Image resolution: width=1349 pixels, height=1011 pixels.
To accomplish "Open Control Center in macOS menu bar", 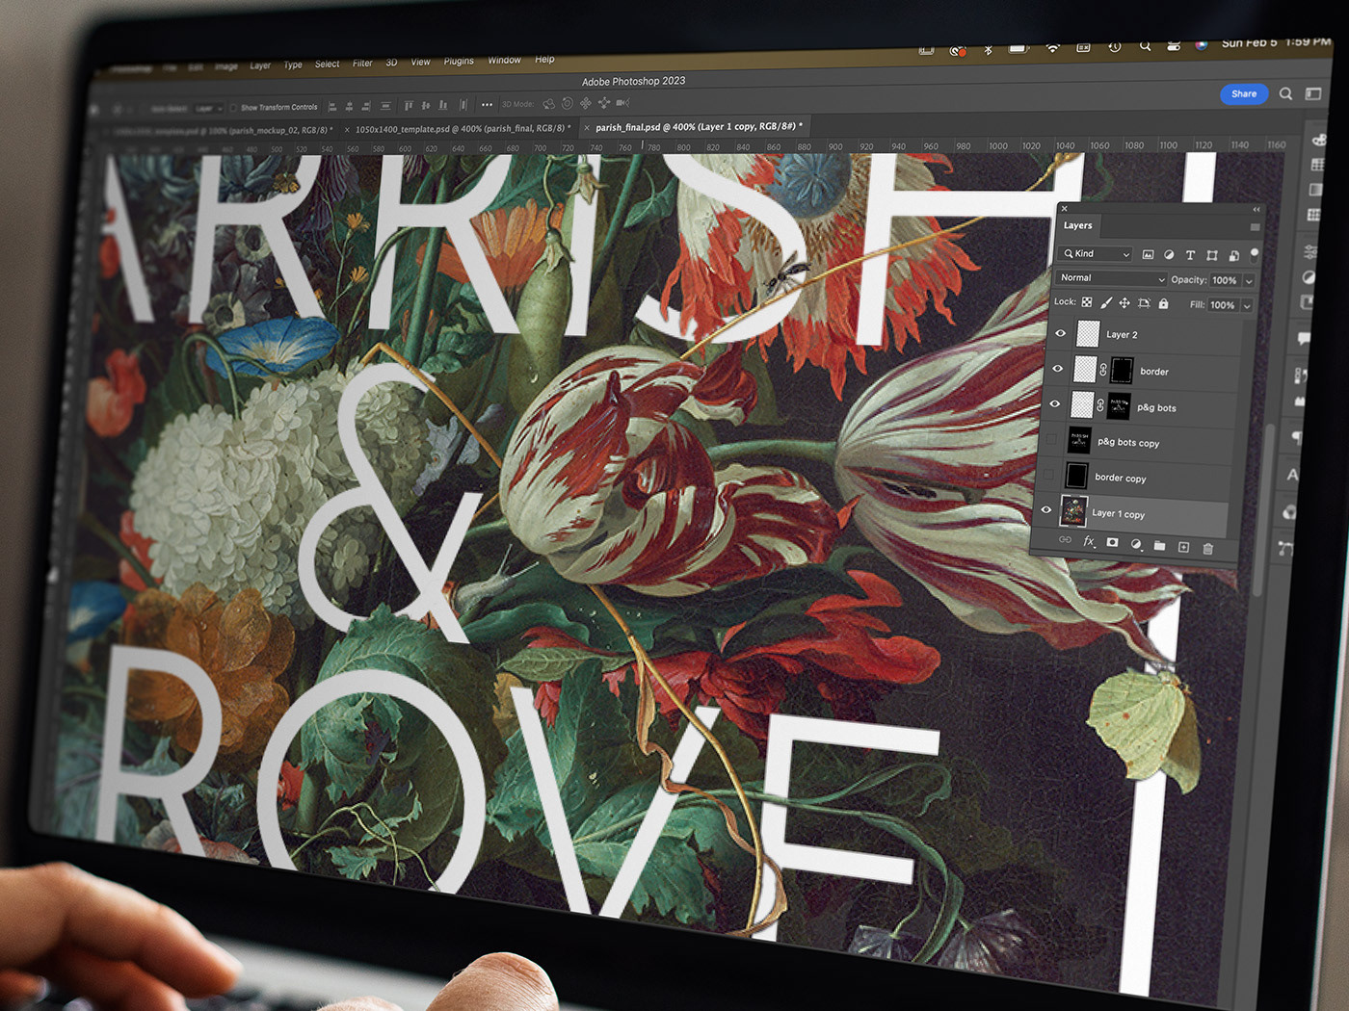I will [1173, 45].
